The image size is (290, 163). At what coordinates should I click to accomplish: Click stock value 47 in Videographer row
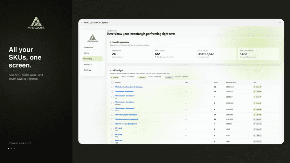pos(215,115)
